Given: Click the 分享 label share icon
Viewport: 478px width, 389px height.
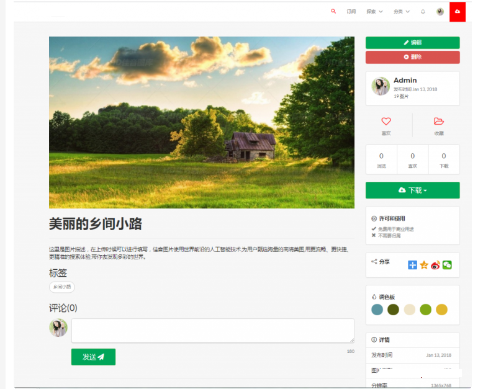Looking at the screenshot, I should click(x=374, y=261).
